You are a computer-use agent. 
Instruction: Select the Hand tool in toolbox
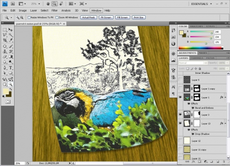point(5,84)
